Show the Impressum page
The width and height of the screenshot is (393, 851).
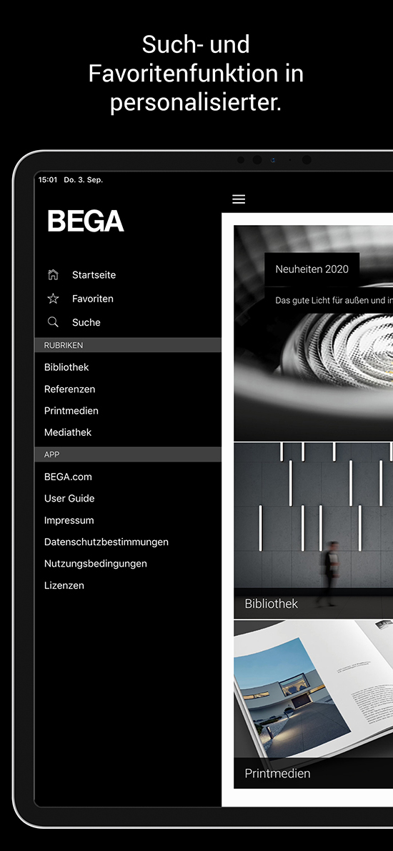69,520
